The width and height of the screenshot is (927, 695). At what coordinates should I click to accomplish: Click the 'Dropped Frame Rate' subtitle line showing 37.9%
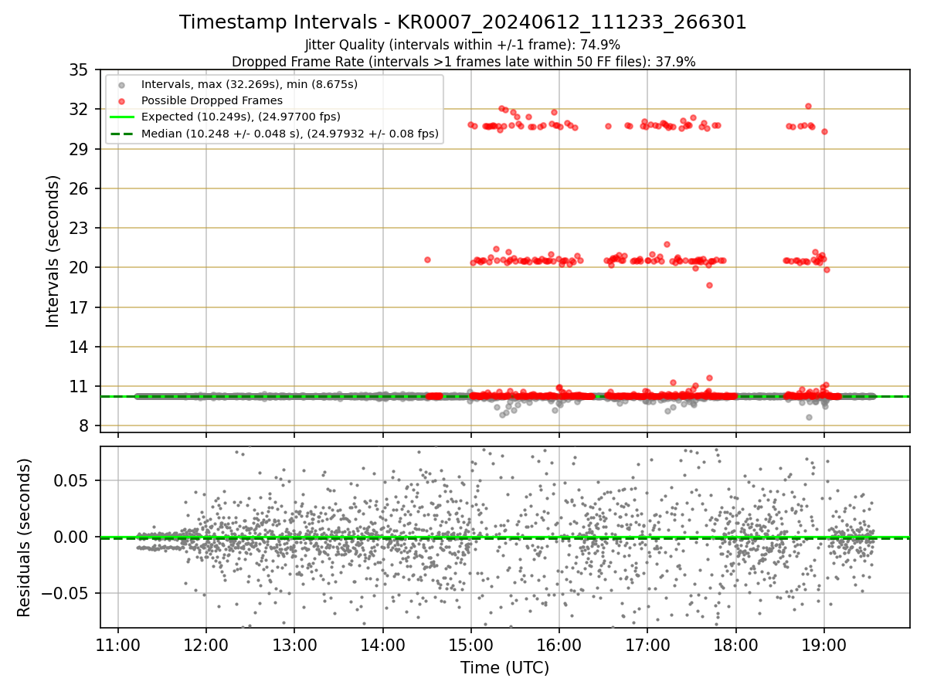click(x=463, y=62)
